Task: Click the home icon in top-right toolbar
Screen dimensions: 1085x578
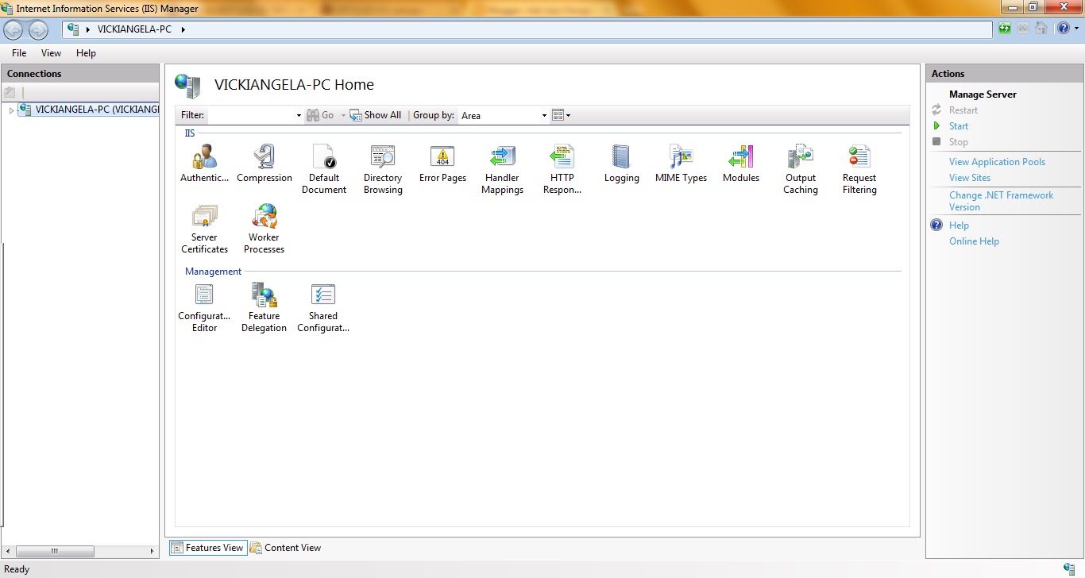Action: [x=1041, y=29]
